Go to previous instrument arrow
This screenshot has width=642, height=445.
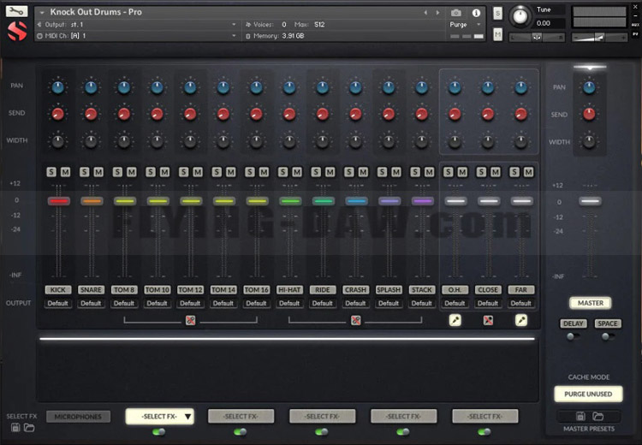425,13
